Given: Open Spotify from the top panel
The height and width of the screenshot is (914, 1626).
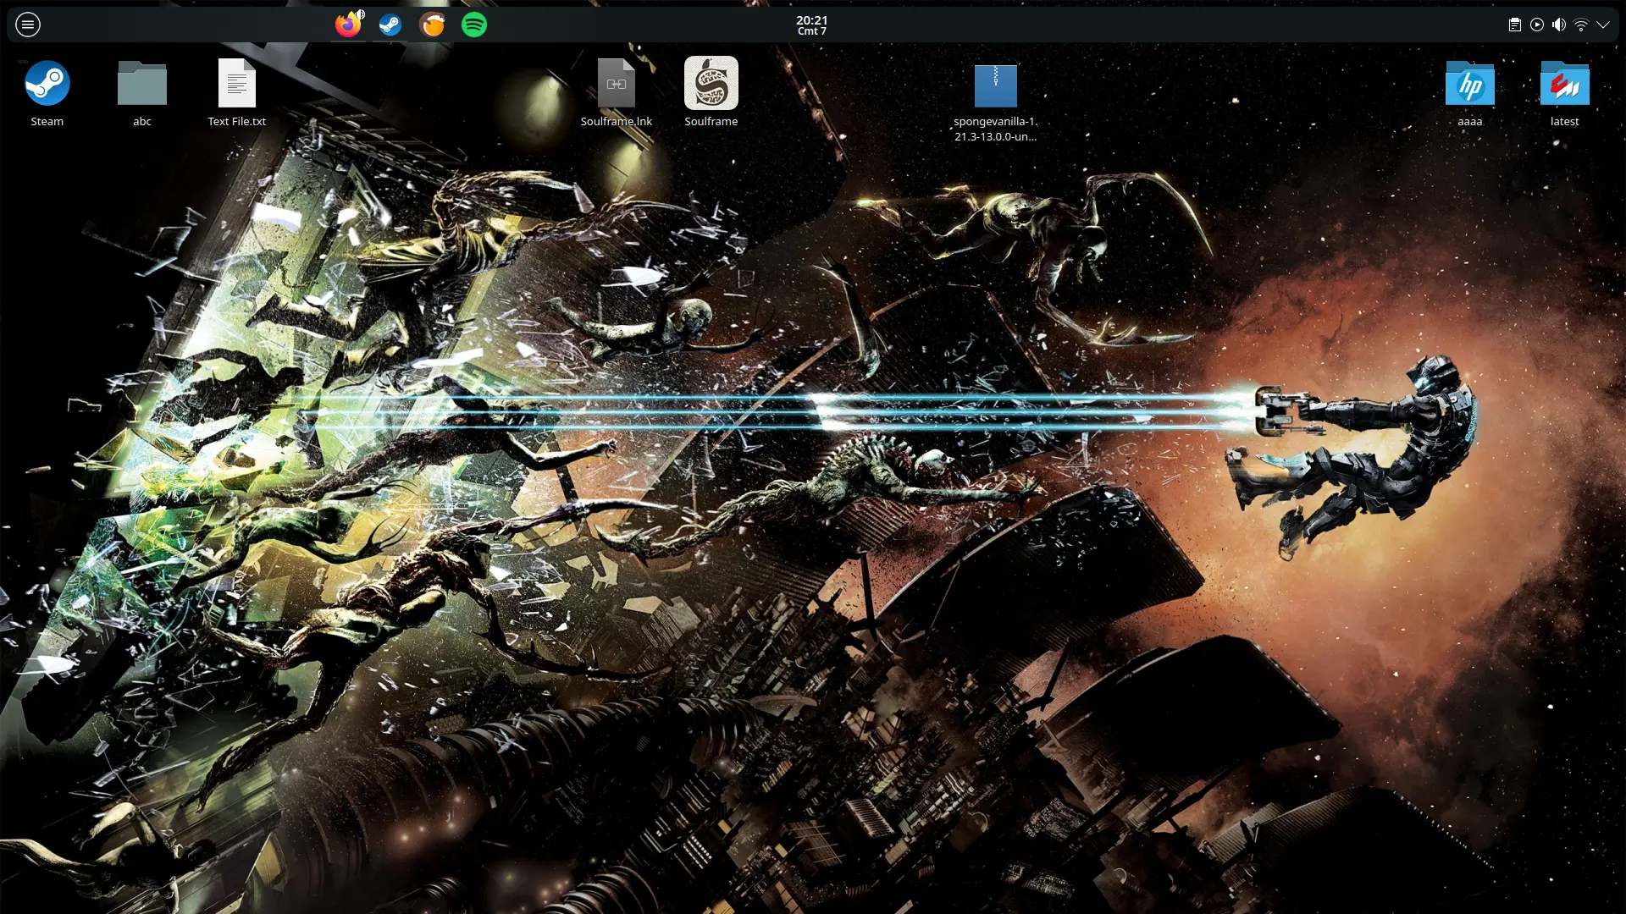Looking at the screenshot, I should pos(474,25).
